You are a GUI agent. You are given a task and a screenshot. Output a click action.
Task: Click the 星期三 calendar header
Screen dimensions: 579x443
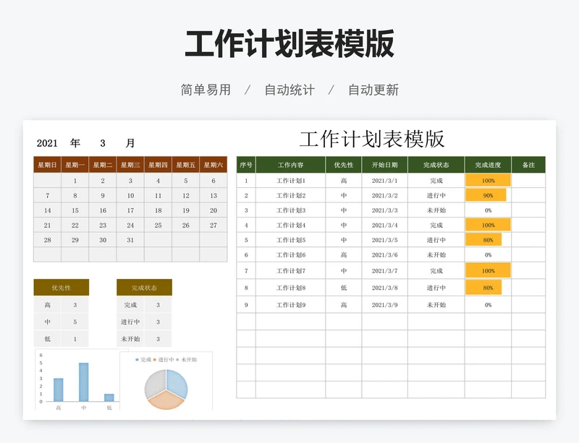[x=130, y=165]
